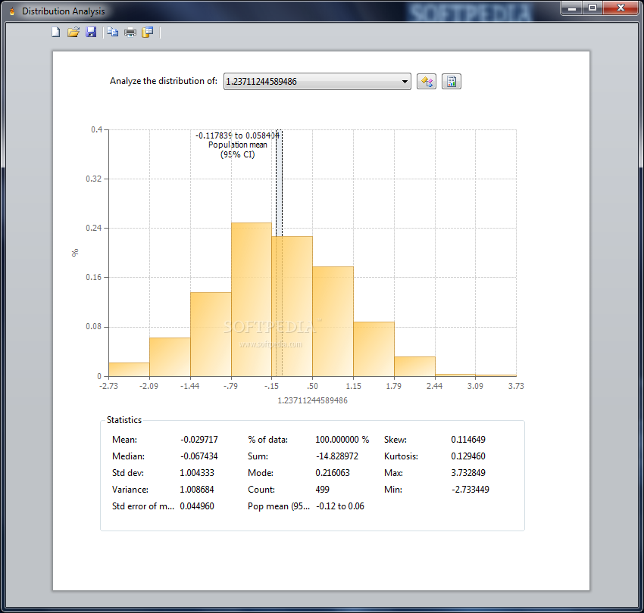The image size is (644, 613).
Task: Minimize the Distribution Analysis window
Action: tap(572, 8)
